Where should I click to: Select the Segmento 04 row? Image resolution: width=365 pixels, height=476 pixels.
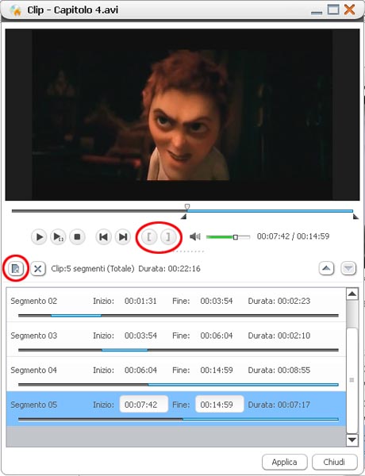[176, 374]
